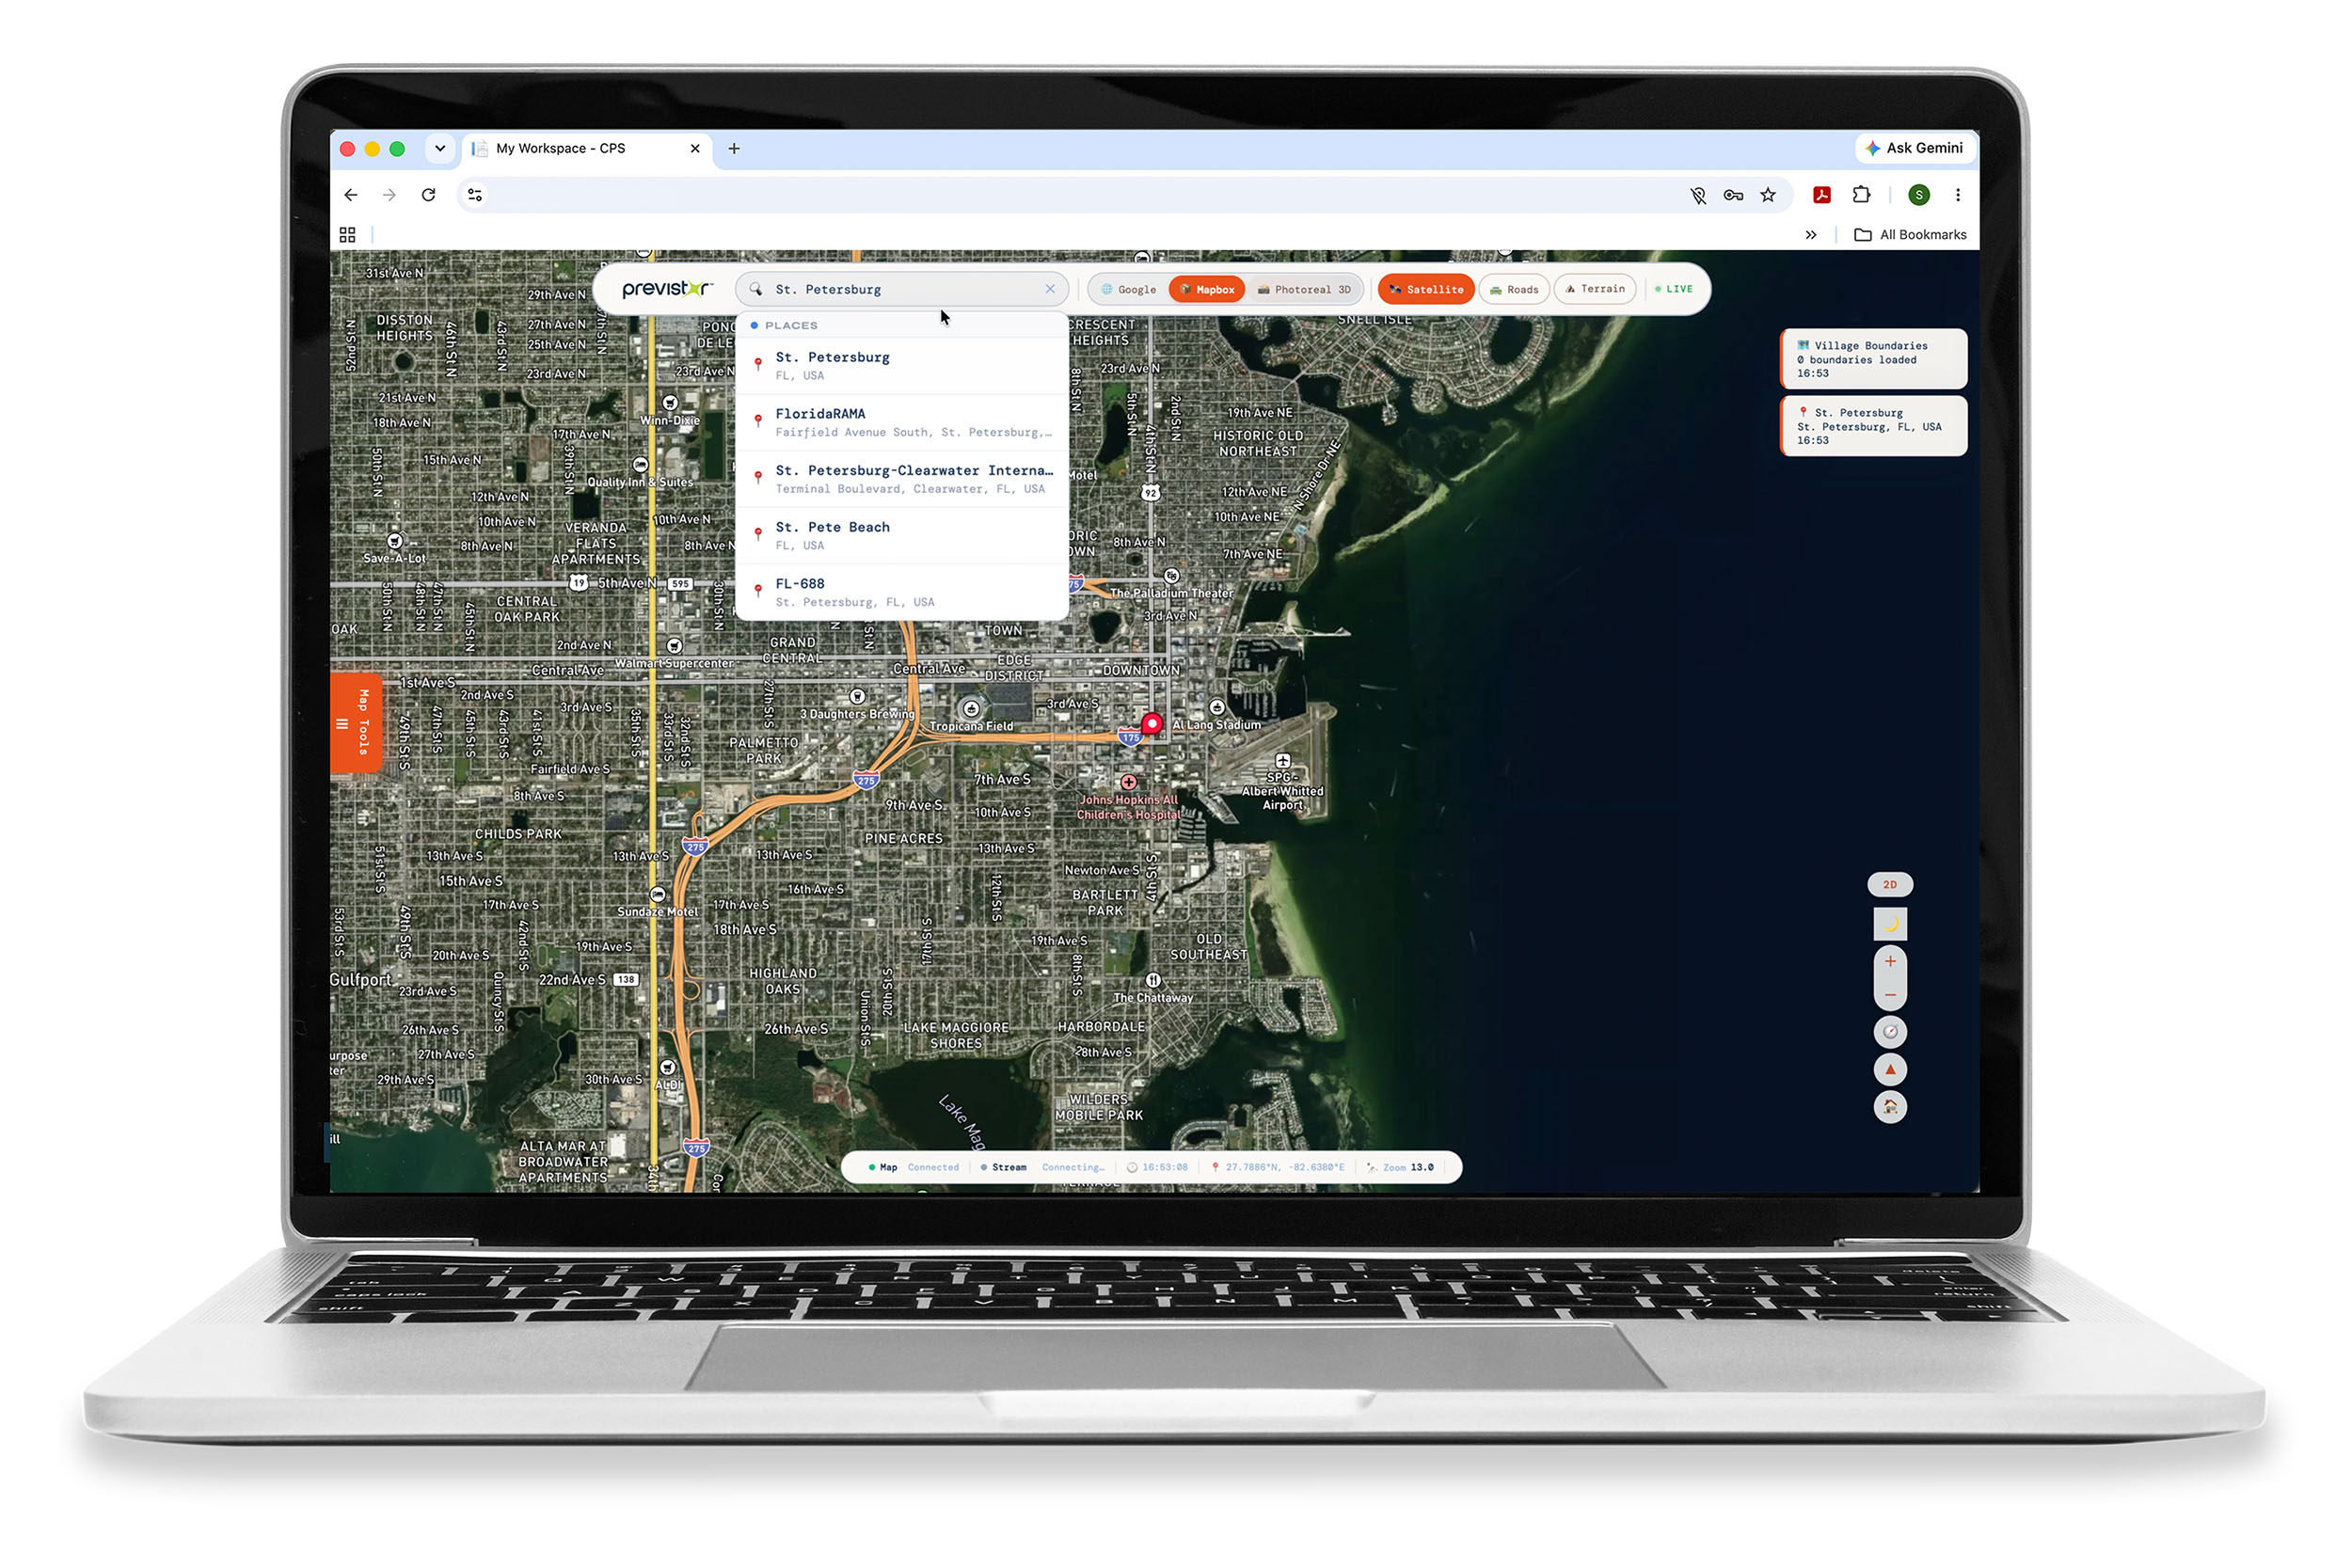Choose the St. Pete Beach suggestion
Screen dimensions: 2352x1568
click(x=902, y=536)
